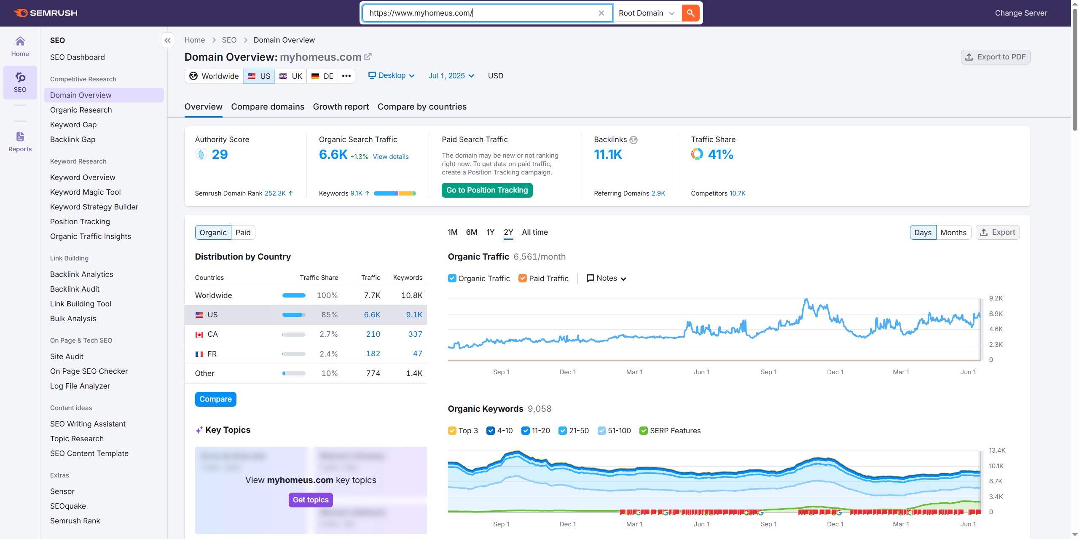Image resolution: width=1079 pixels, height=539 pixels.
Task: Click the Keywords distribution color bar
Action: pos(395,193)
